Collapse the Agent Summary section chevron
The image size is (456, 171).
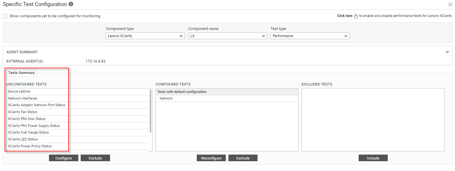[447, 52]
